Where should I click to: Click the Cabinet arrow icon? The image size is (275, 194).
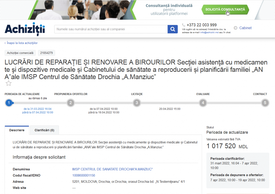(236, 28)
